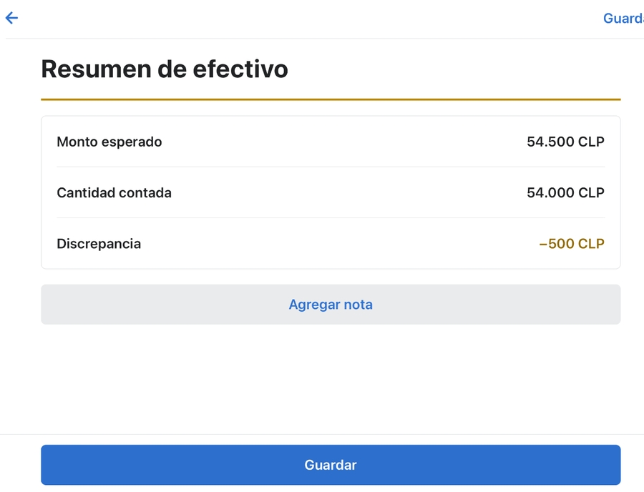
Task: Select the Monto esperado label
Action: coord(109,142)
